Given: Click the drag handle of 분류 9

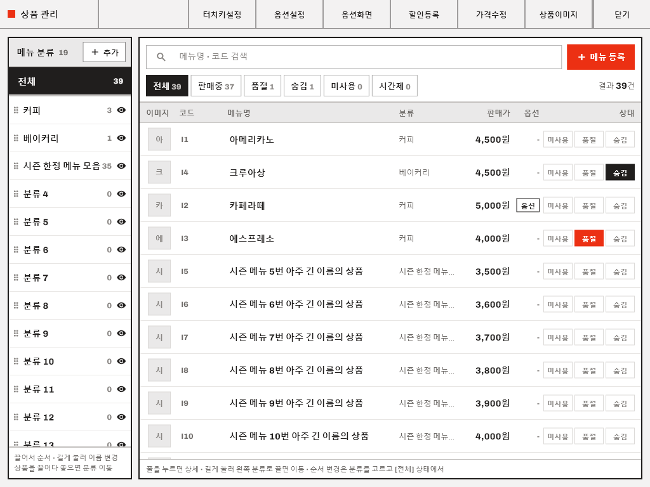Looking at the screenshot, I should [16, 334].
